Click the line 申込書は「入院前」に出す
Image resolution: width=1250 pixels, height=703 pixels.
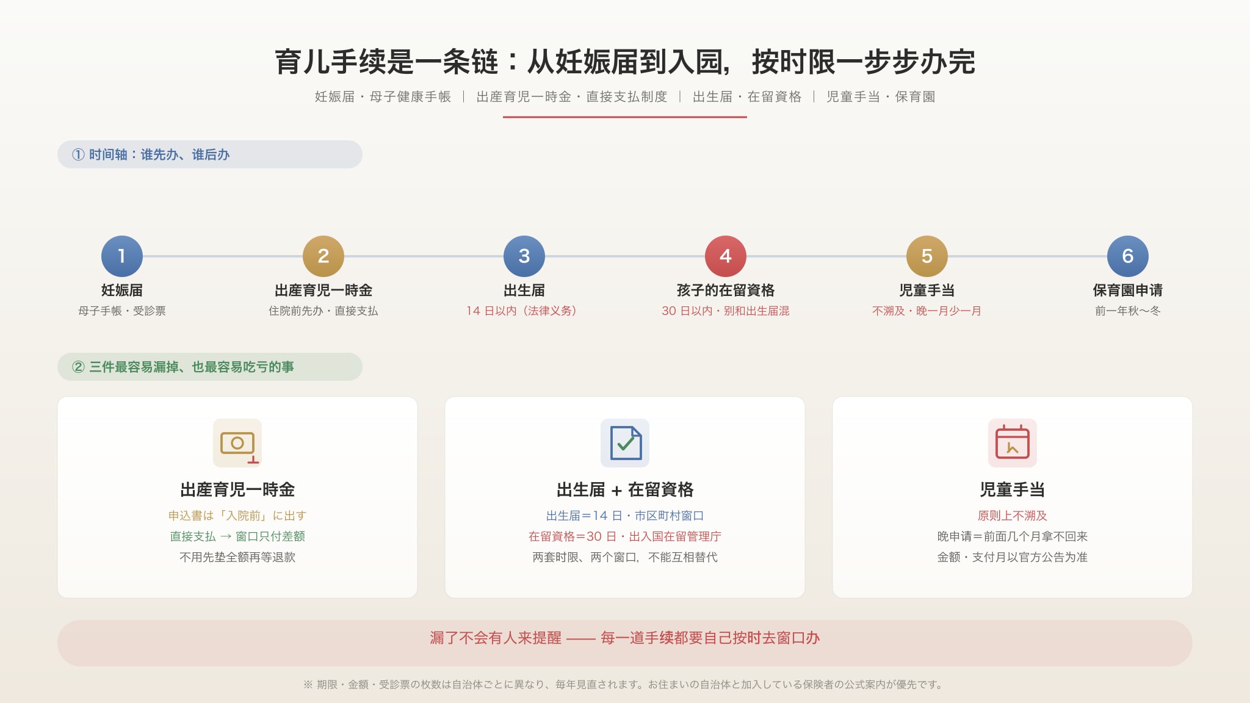pyautogui.click(x=237, y=516)
